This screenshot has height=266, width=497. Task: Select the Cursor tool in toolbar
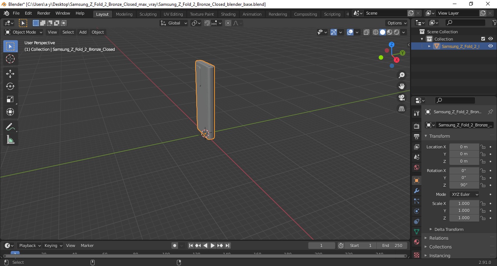click(x=10, y=59)
